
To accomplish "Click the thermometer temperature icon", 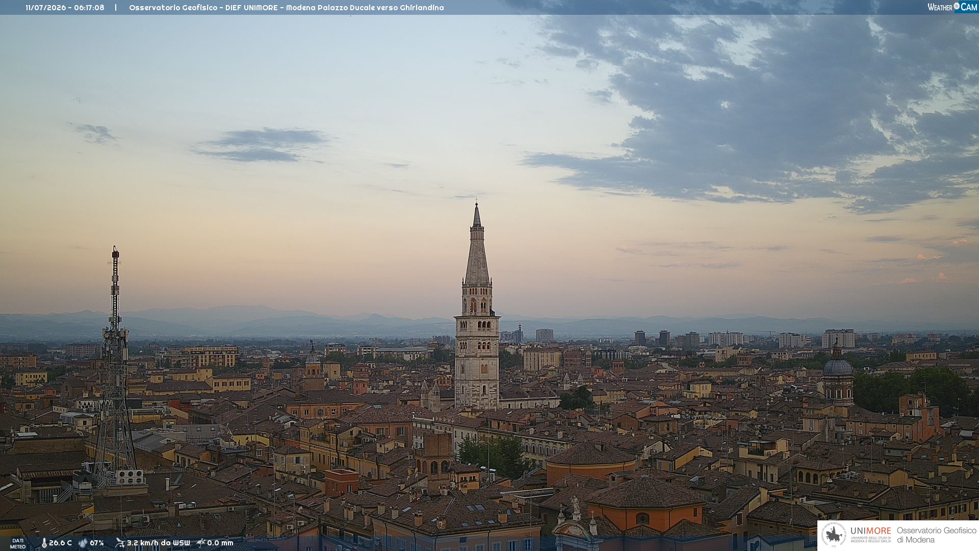I will point(44,543).
